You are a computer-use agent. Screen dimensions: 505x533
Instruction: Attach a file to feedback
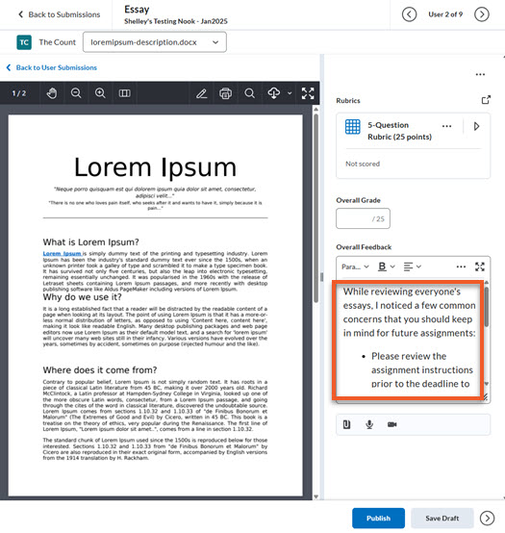pyautogui.click(x=346, y=424)
